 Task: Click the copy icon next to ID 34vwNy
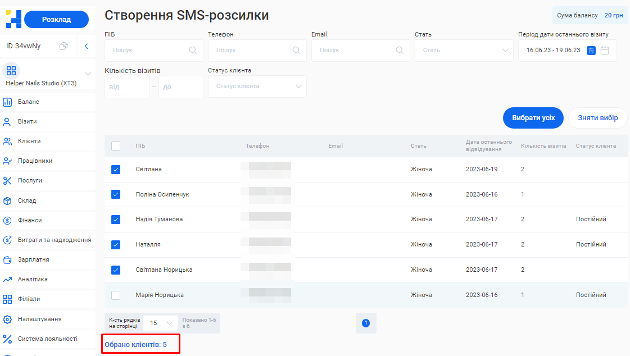(64, 46)
